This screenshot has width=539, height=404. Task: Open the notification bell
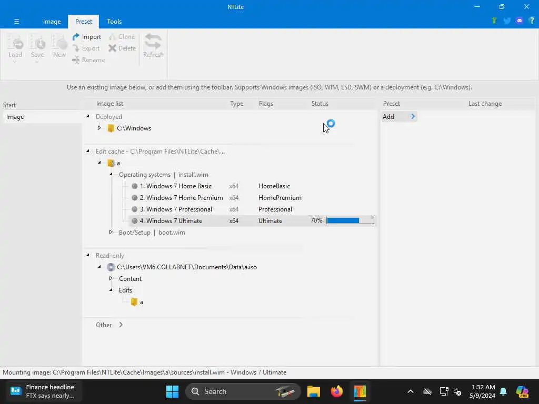coord(503,391)
